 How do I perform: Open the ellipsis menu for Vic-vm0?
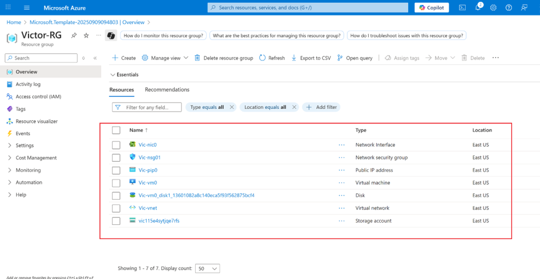pos(342,183)
